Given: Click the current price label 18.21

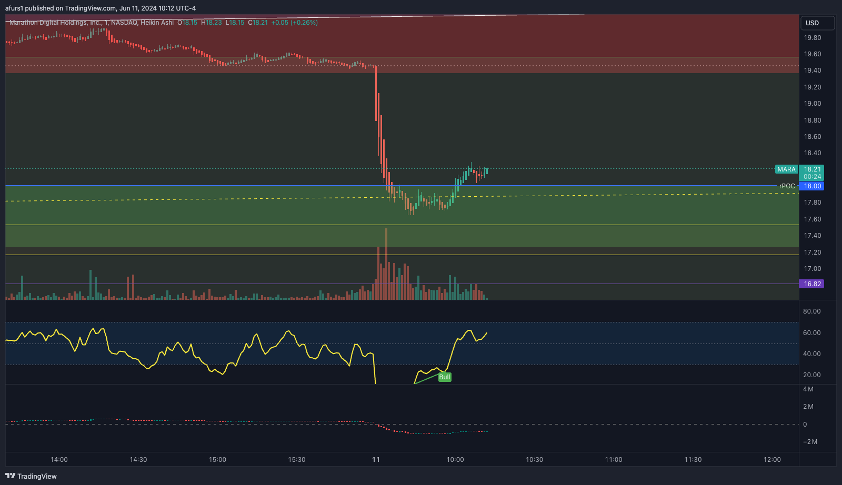Looking at the screenshot, I should (x=812, y=169).
